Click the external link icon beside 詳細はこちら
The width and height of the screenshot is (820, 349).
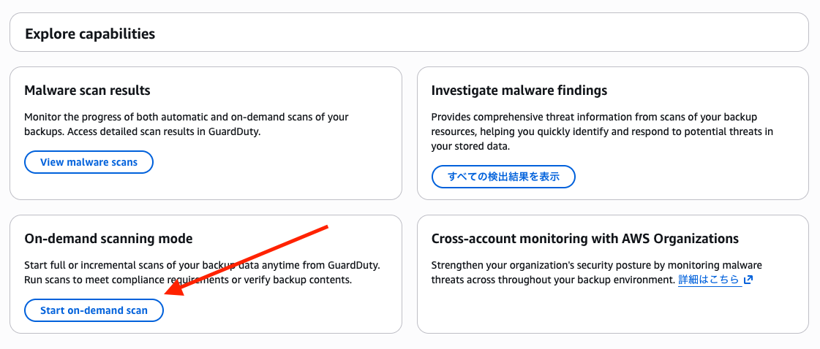point(748,280)
